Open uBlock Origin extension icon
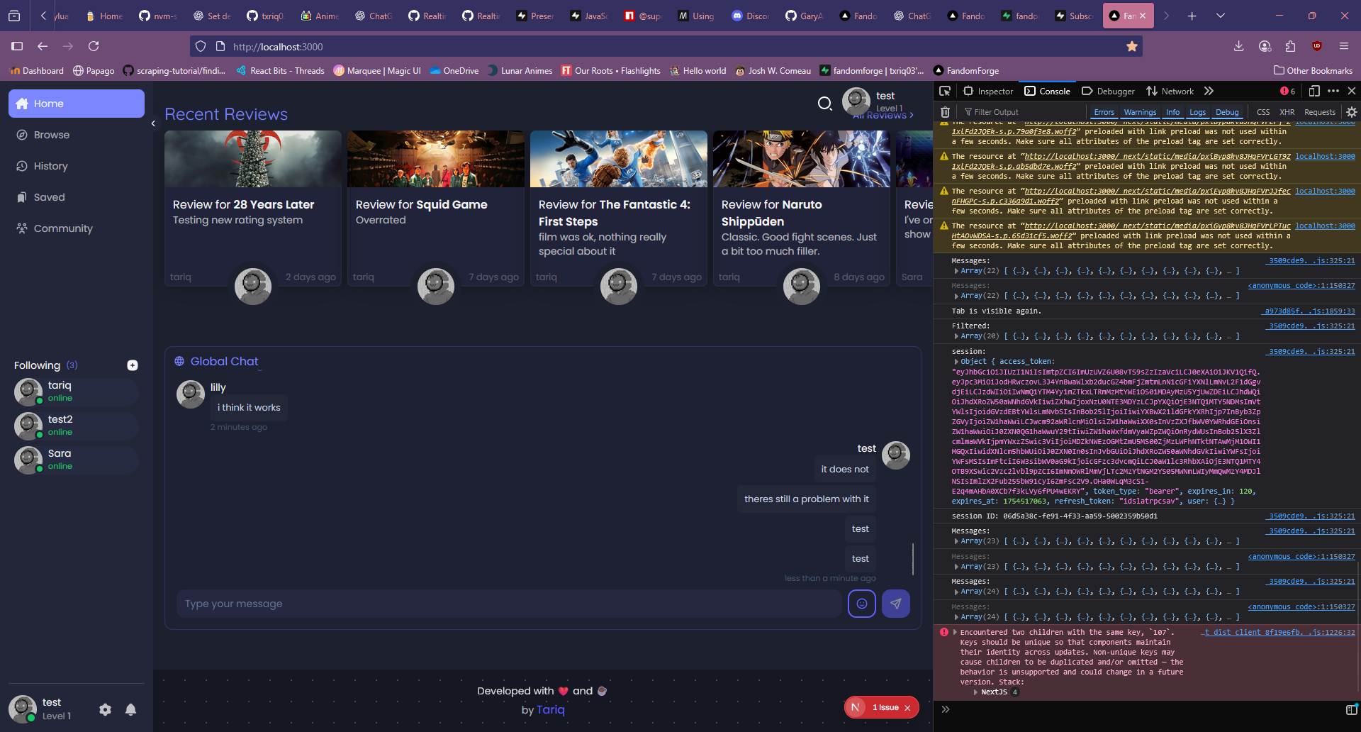The width and height of the screenshot is (1361, 732). point(1317,46)
